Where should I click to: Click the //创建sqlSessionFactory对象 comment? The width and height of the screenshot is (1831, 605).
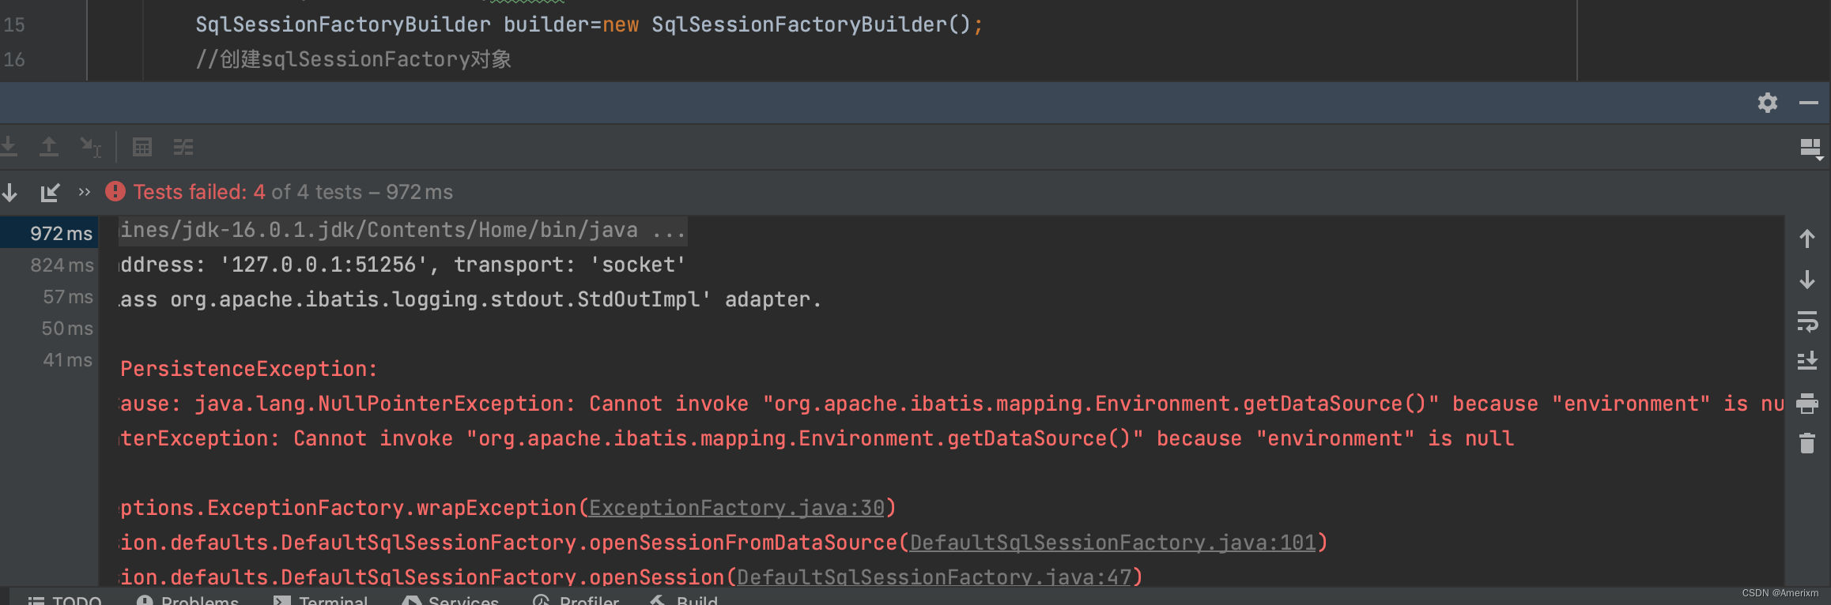click(353, 59)
